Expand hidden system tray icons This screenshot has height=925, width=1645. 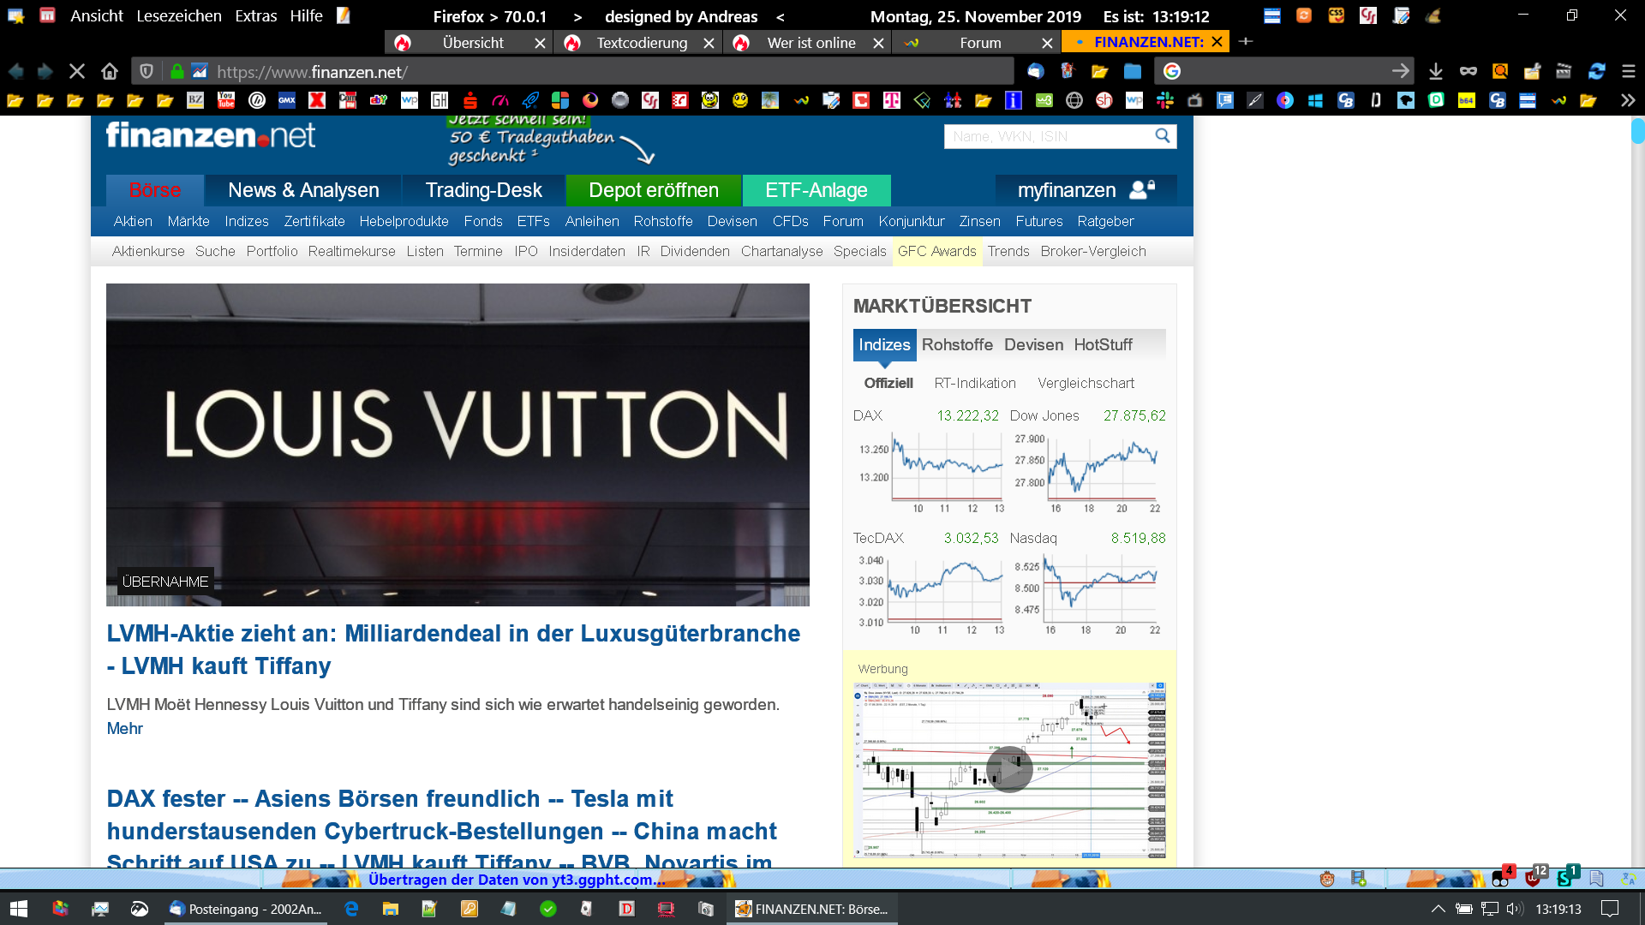(x=1439, y=909)
